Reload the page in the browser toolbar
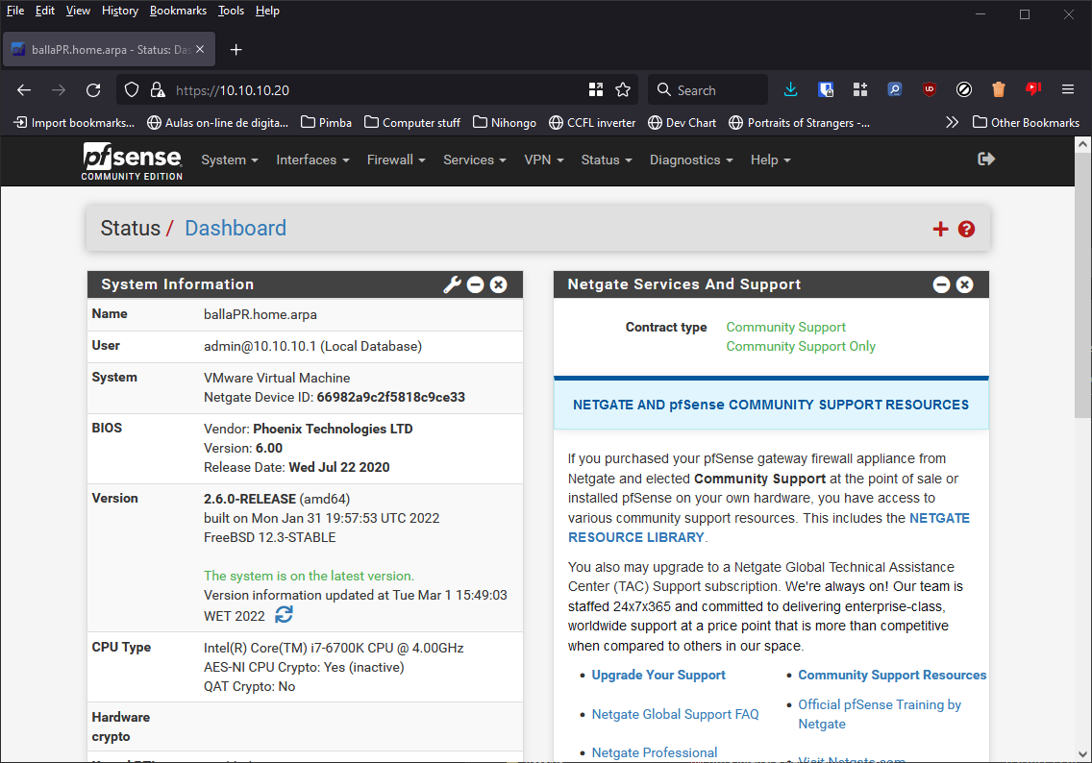 93,90
